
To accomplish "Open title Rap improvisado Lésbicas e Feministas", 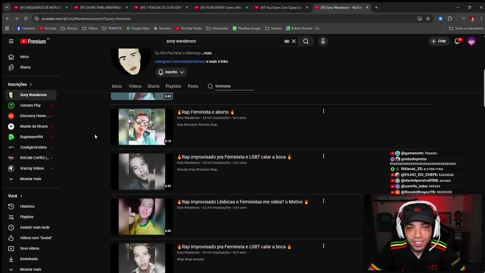I will (242, 202).
